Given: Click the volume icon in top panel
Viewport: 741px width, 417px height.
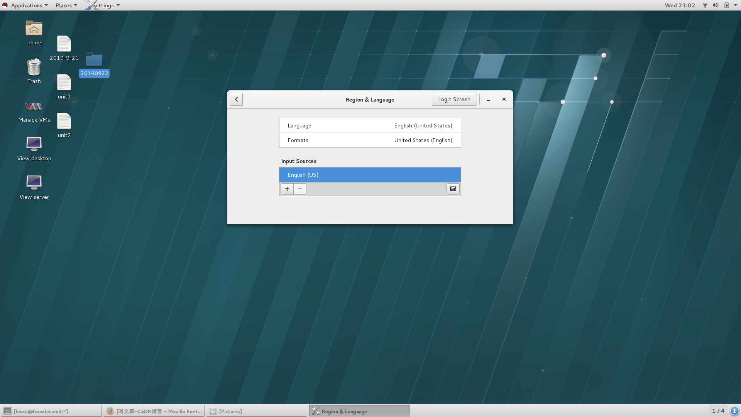Looking at the screenshot, I should tap(715, 5).
